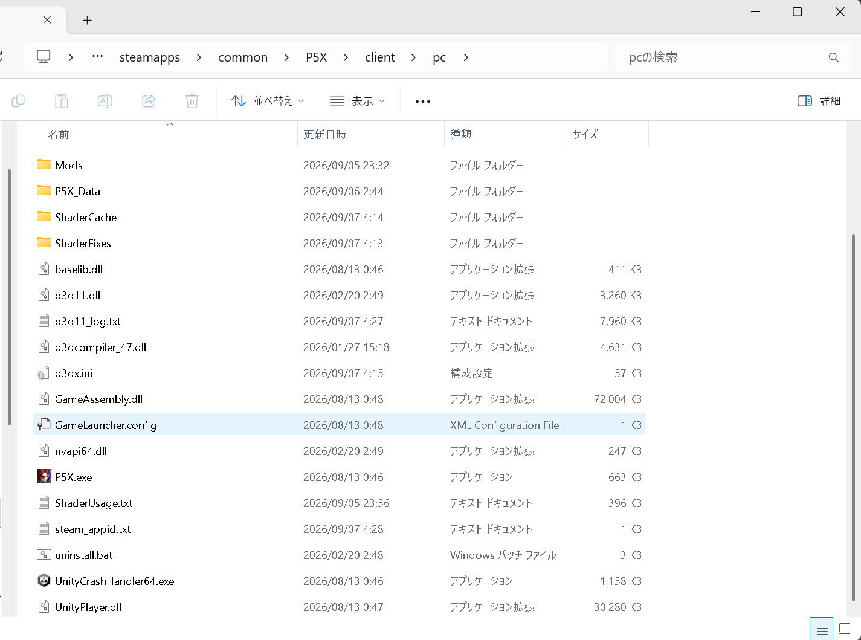Toggle the 詳細 details pane
Image resolution: width=861 pixels, height=640 pixels.
tap(819, 101)
